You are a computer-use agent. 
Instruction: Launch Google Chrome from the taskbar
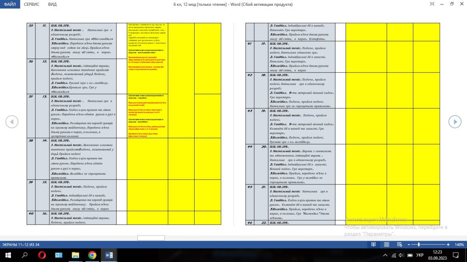92,255
